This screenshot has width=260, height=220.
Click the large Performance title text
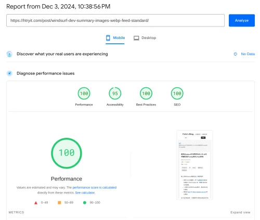point(67,179)
